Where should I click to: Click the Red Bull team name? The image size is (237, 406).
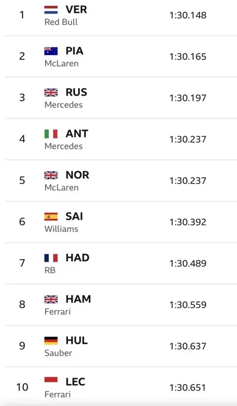coord(61,22)
